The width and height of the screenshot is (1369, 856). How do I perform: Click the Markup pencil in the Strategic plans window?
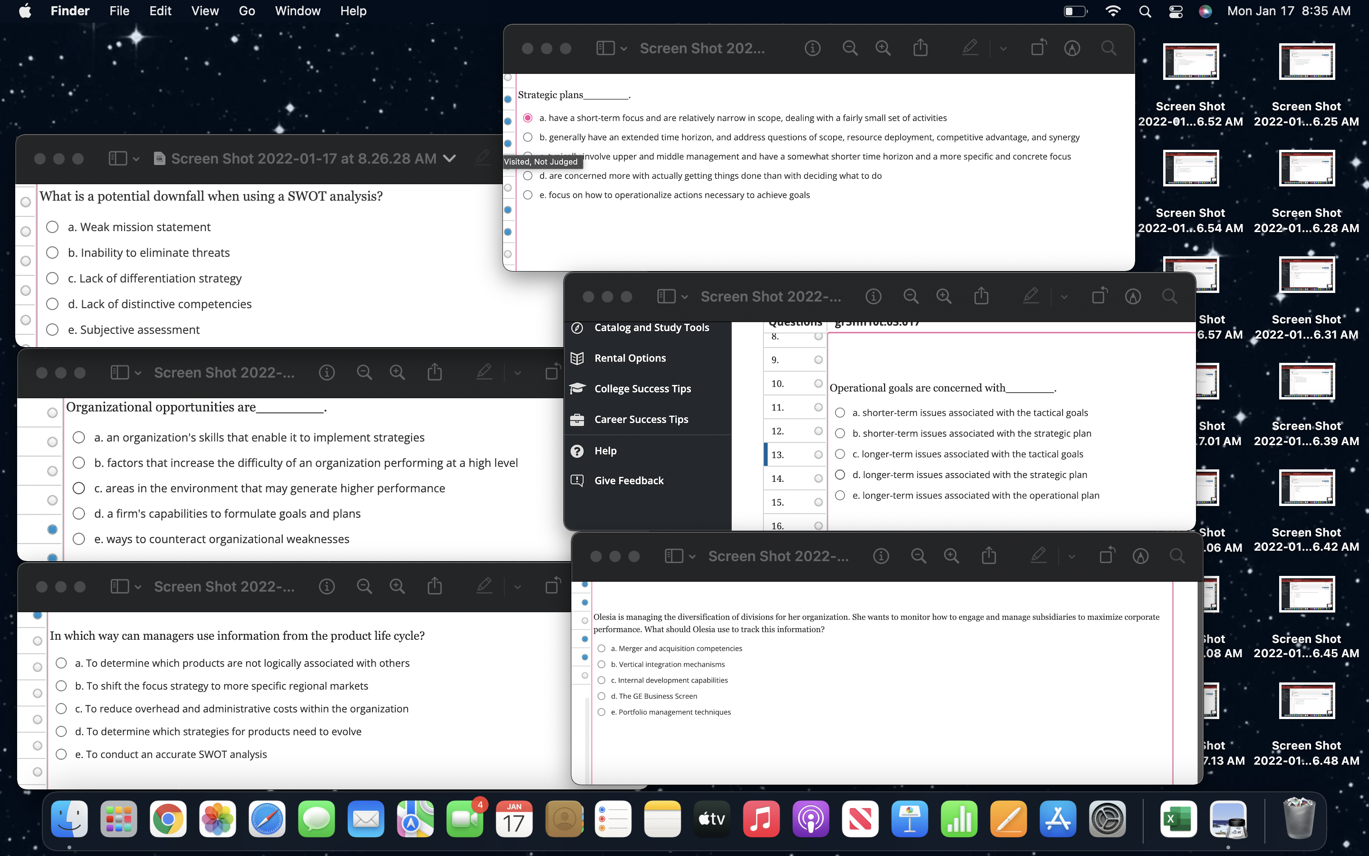pos(970,48)
